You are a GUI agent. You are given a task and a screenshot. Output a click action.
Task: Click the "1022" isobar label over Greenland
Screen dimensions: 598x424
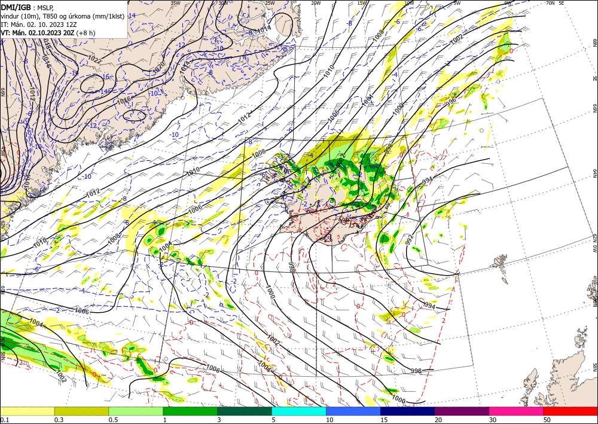click(94, 59)
